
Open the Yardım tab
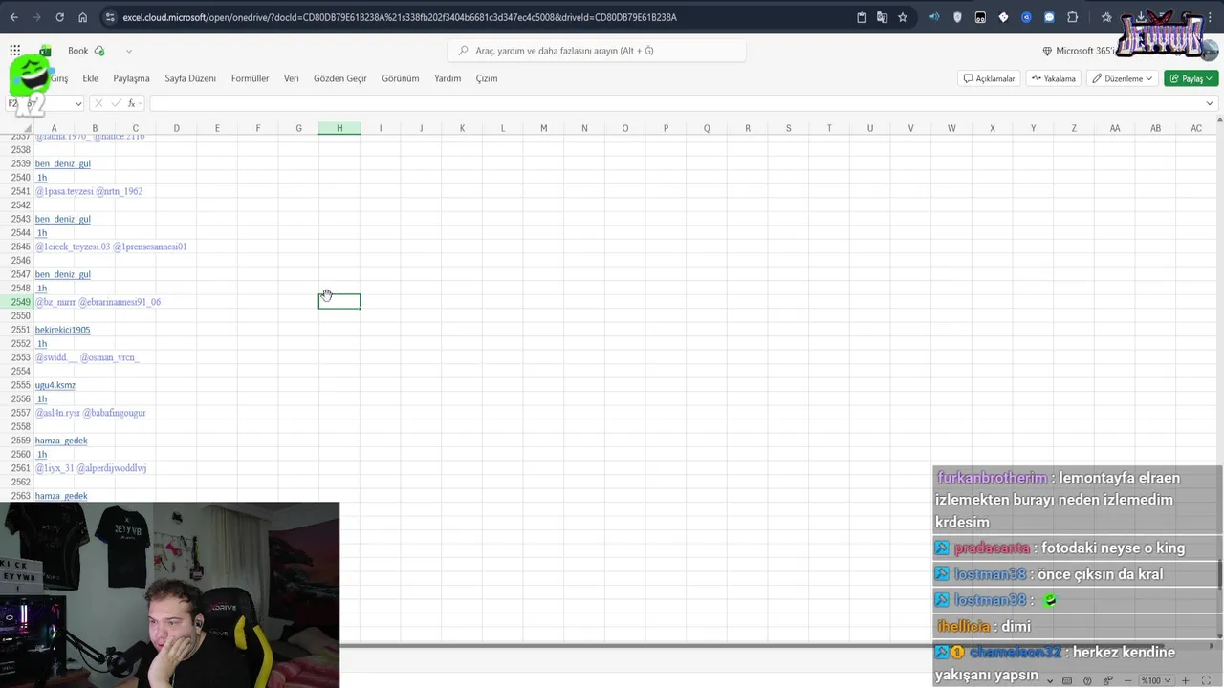tap(448, 78)
